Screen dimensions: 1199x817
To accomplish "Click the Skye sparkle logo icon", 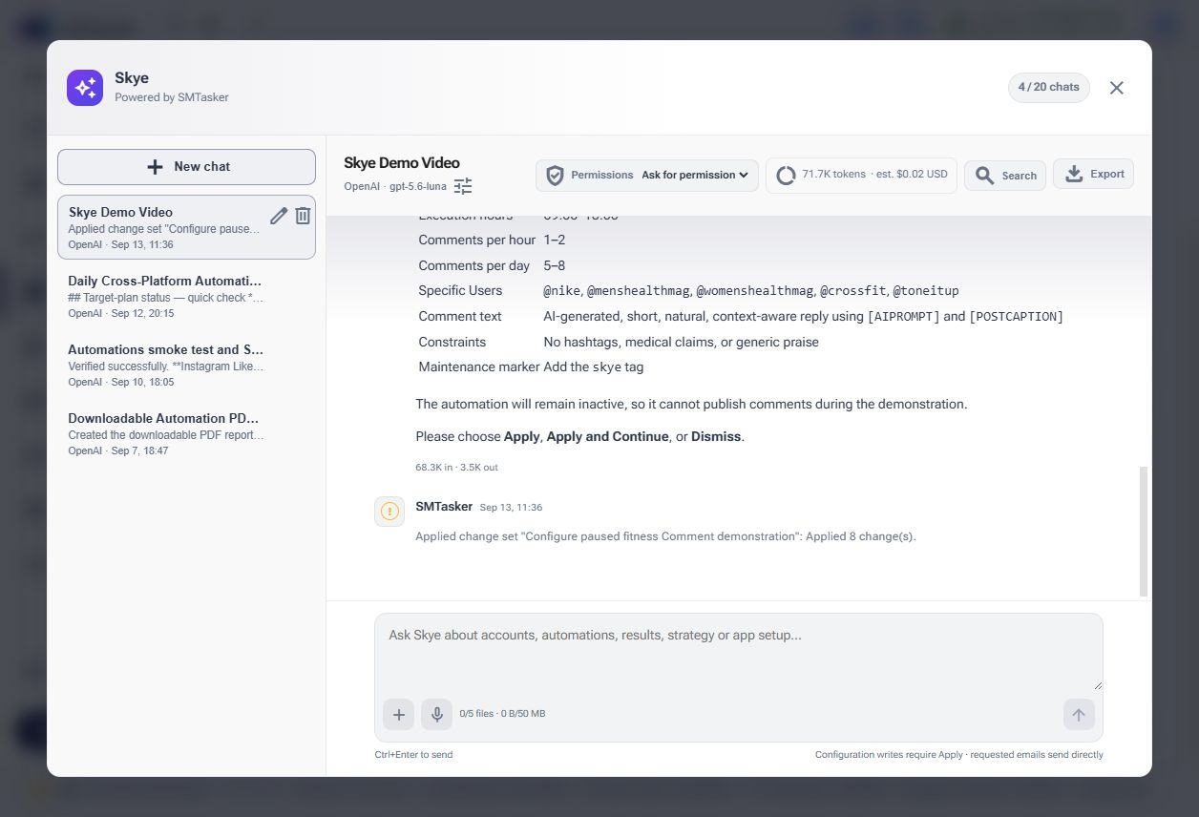I will 85,88.
